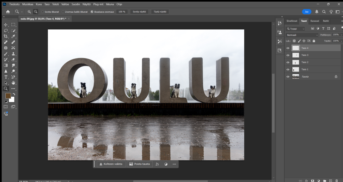The image size is (343, 182).
Task: Select the Crop tool
Action: click(6, 36)
